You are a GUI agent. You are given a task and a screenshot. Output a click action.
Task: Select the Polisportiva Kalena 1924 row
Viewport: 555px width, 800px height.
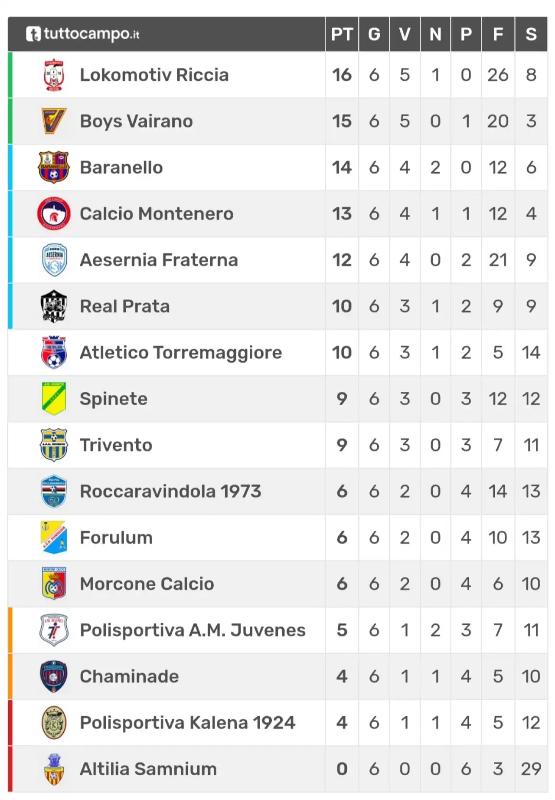[x=277, y=723]
